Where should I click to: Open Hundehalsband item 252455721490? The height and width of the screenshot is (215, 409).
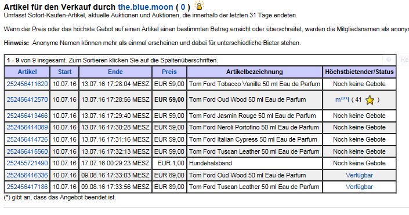[x=27, y=163]
